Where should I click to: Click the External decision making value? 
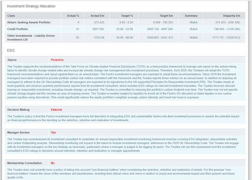pos(56,110)
